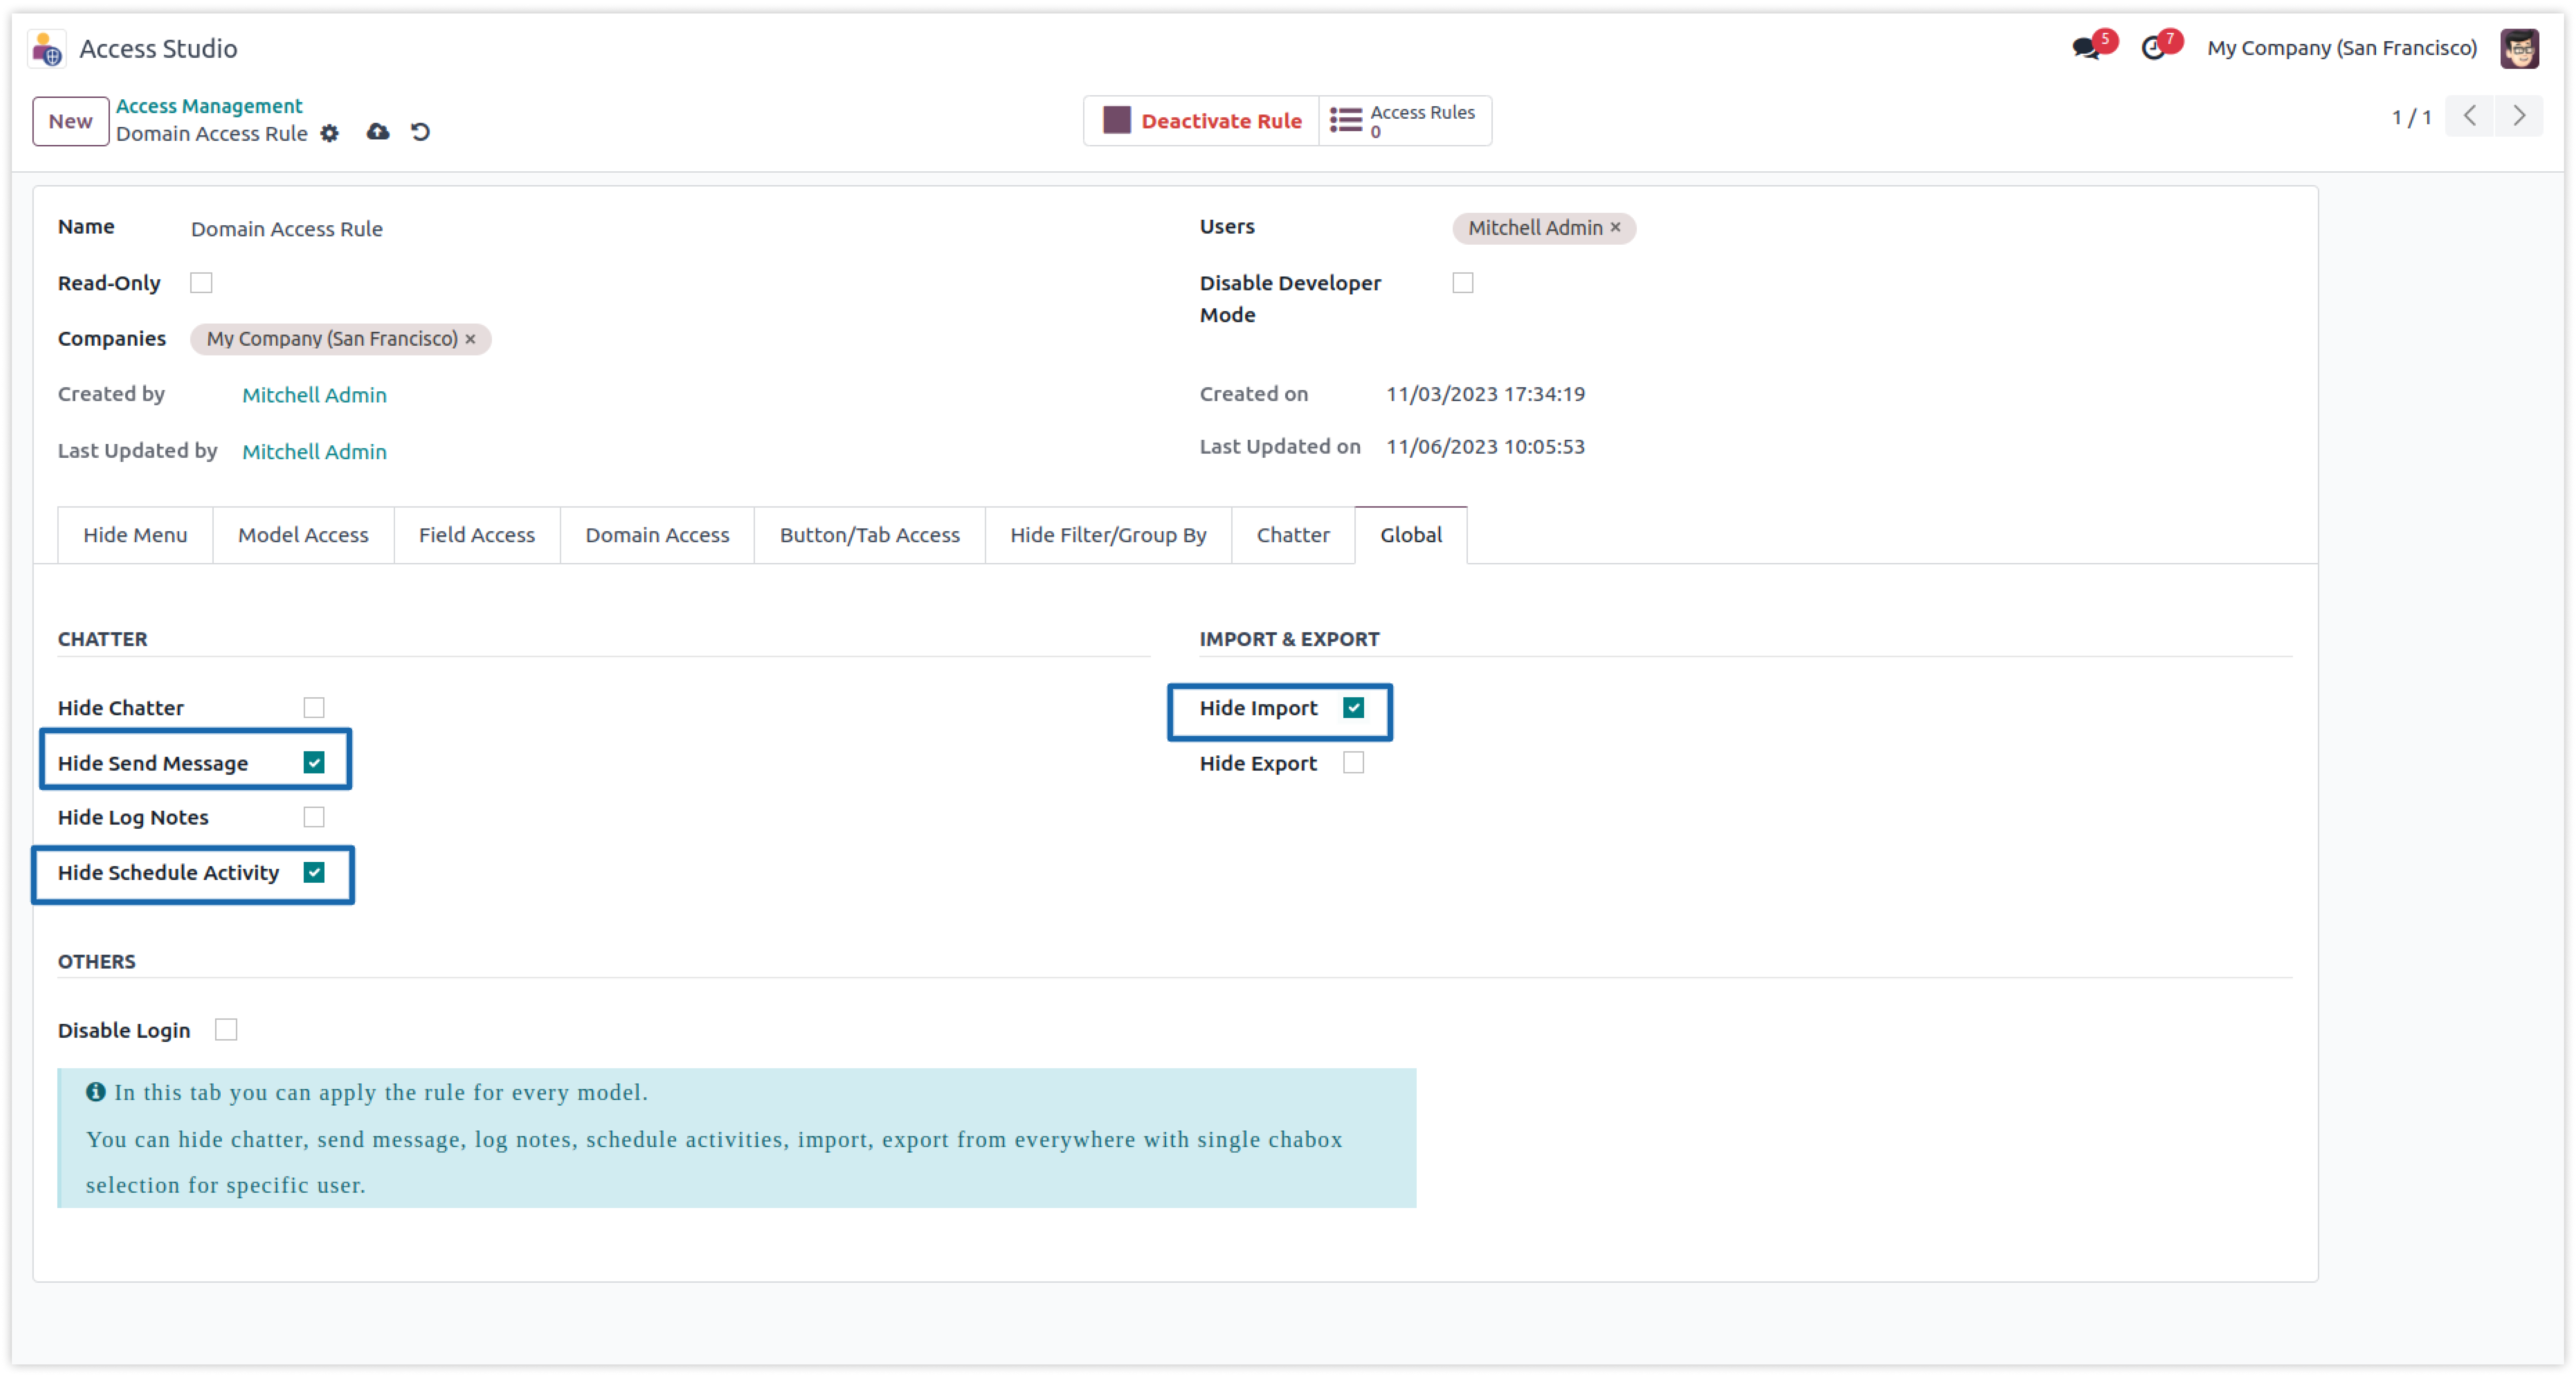Switch to the Field Access tab
2576x1375 pixels.
point(477,535)
